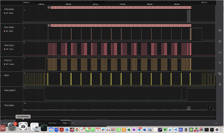The width and height of the screenshot is (224, 133).
Task: Click the SPI - Enable analyzer label
Action: pyautogui.click(x=10, y=64)
